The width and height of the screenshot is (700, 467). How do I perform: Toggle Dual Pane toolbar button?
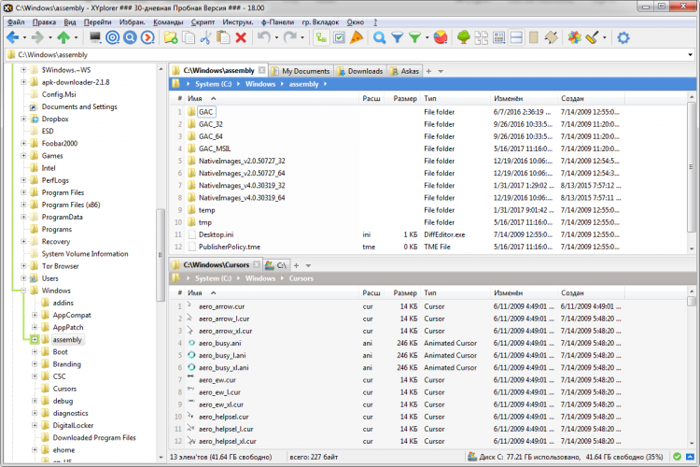click(516, 37)
